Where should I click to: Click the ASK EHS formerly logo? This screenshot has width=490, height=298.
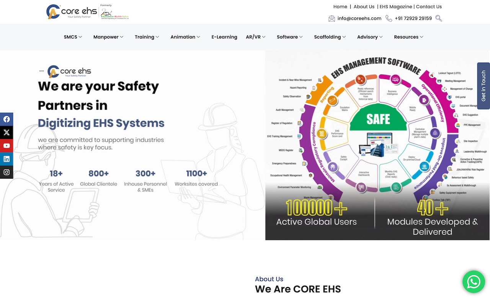114,12
